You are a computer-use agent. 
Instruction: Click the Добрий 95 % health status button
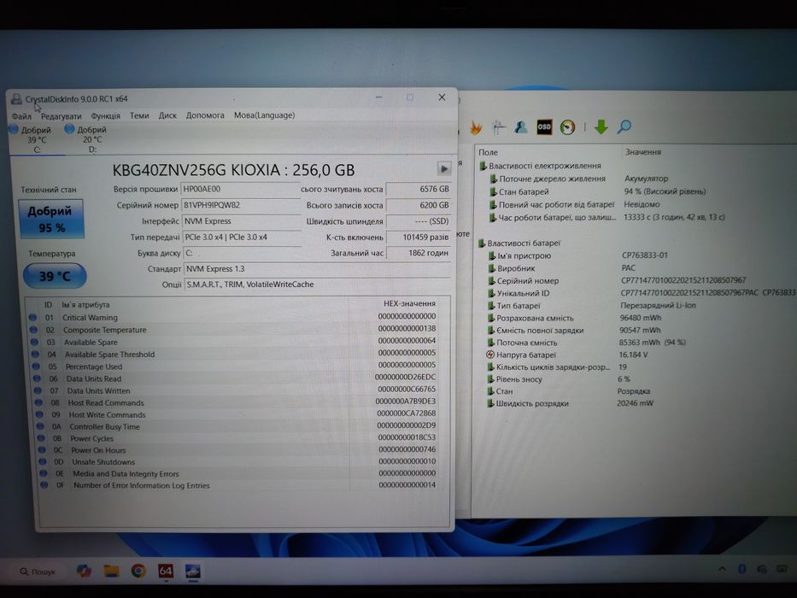[x=51, y=219]
